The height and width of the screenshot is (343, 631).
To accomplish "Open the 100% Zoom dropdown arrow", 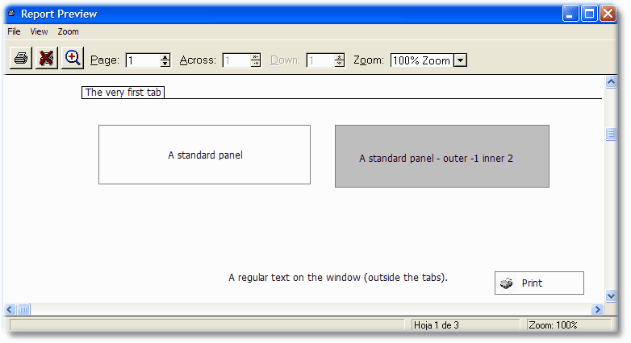I will coord(461,60).
